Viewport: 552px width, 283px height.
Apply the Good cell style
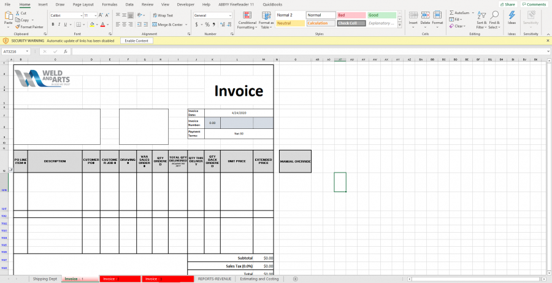tap(382, 15)
